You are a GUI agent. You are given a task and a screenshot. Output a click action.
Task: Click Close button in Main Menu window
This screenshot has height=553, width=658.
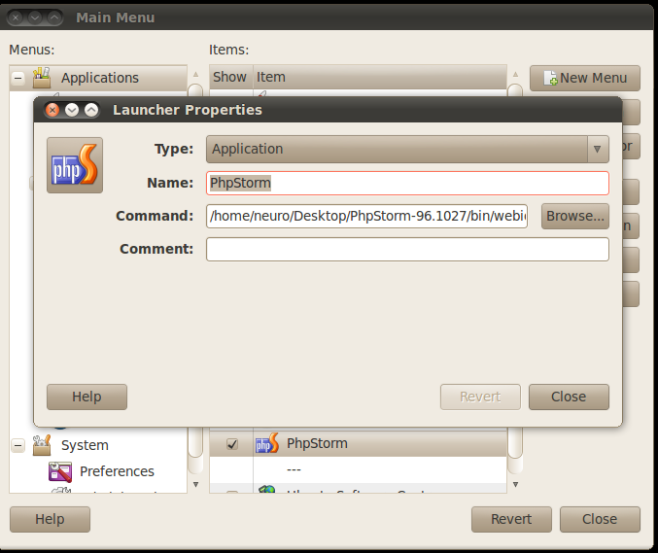pyautogui.click(x=600, y=519)
